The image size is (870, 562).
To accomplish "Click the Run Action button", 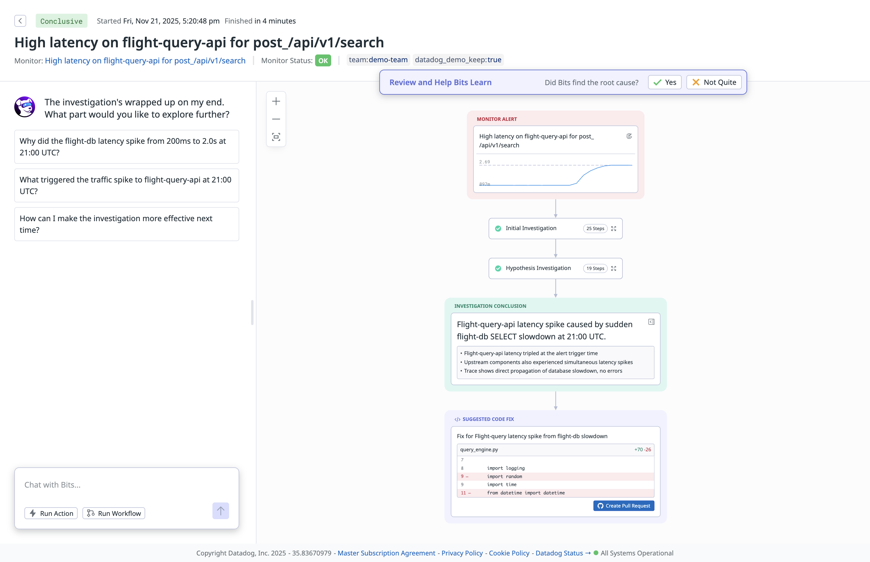I will 51,513.
